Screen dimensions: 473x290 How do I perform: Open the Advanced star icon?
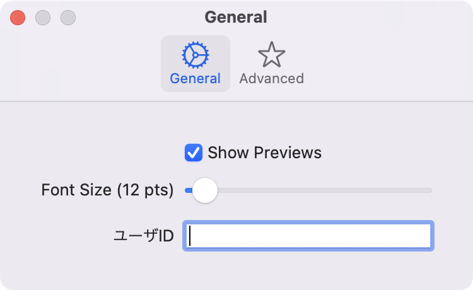(271, 55)
